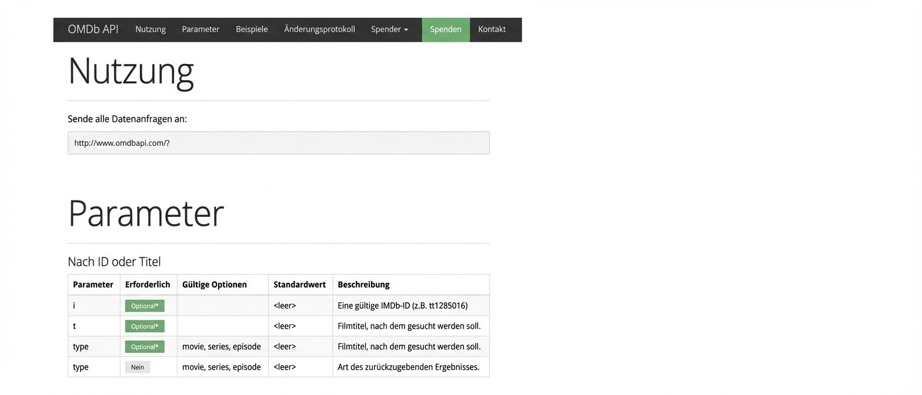Click the grey Nein badge
The image size is (922, 395).
click(138, 367)
